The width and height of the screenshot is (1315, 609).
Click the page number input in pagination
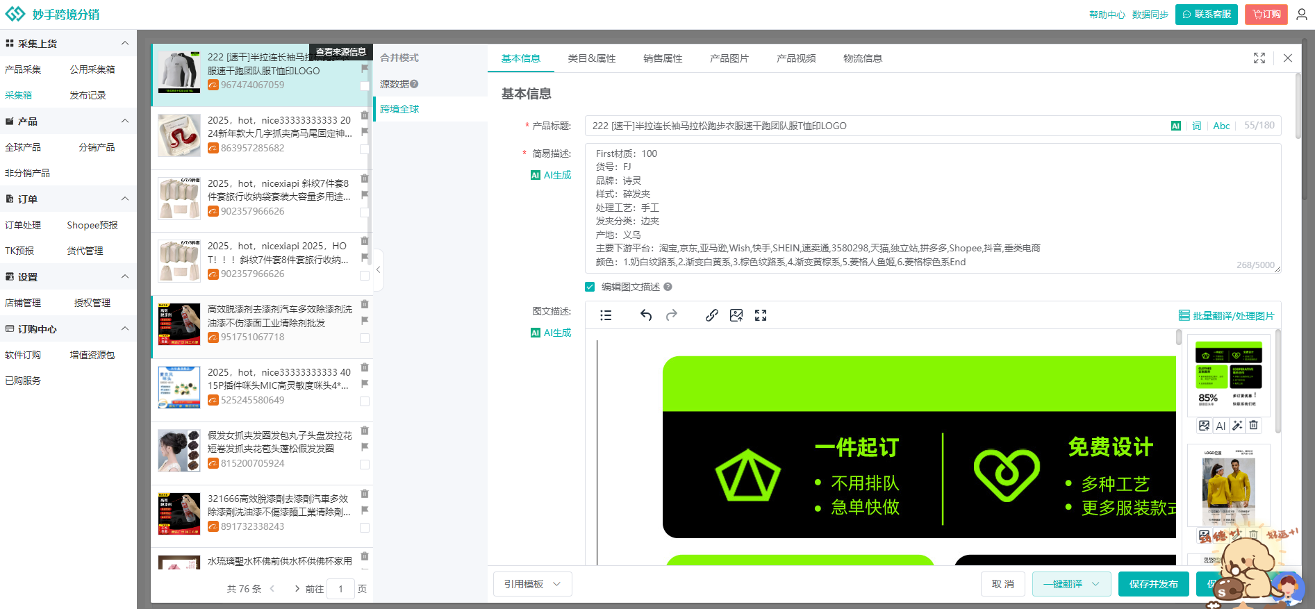click(340, 589)
